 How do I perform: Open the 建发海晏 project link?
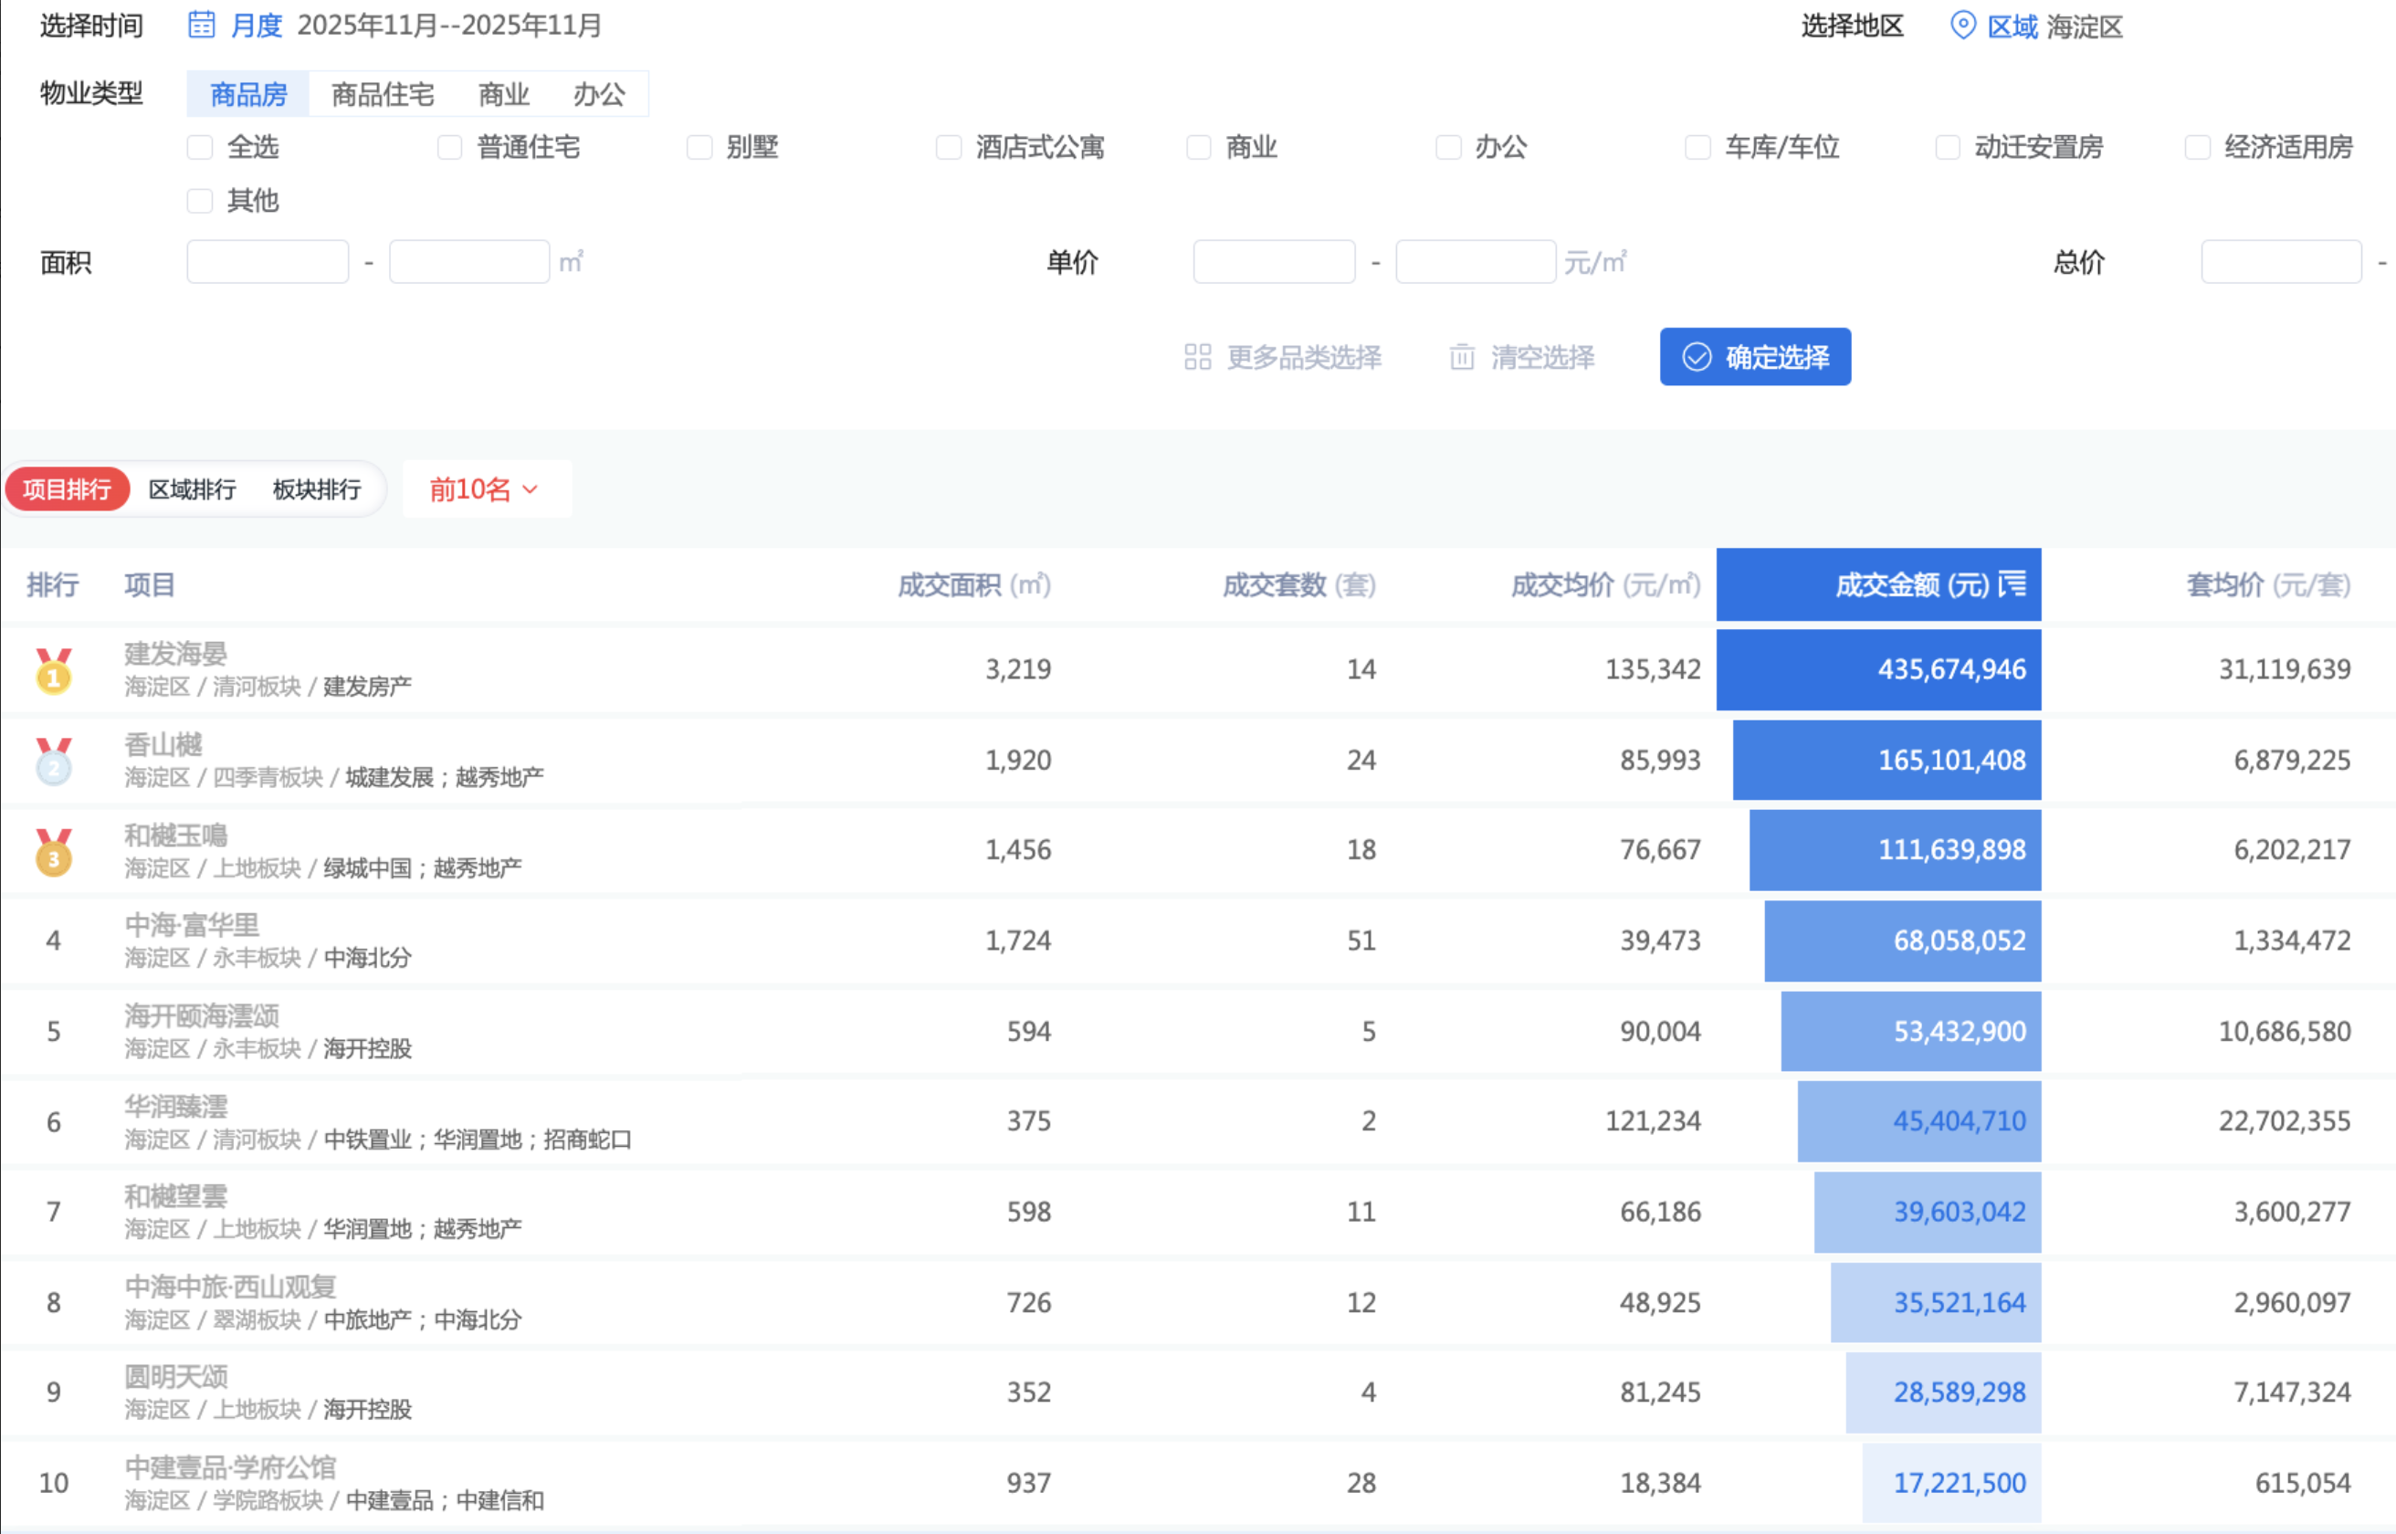[x=175, y=654]
